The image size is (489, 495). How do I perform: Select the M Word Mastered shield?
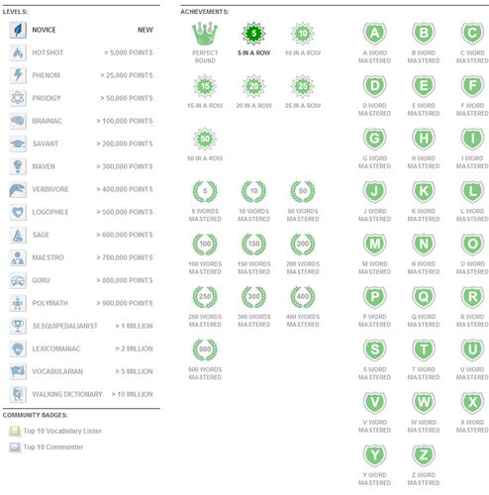[x=375, y=245]
